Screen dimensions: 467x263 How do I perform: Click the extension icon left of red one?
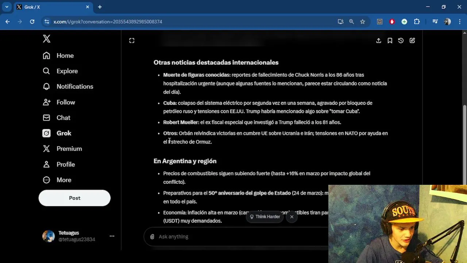coord(380,22)
